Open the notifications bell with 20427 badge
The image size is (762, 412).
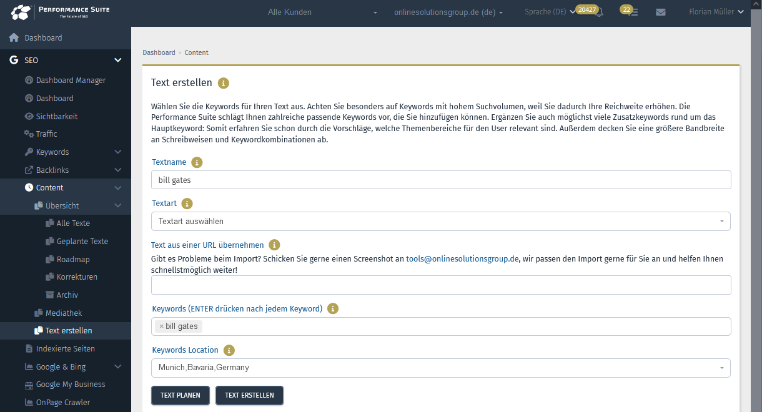[x=598, y=12]
